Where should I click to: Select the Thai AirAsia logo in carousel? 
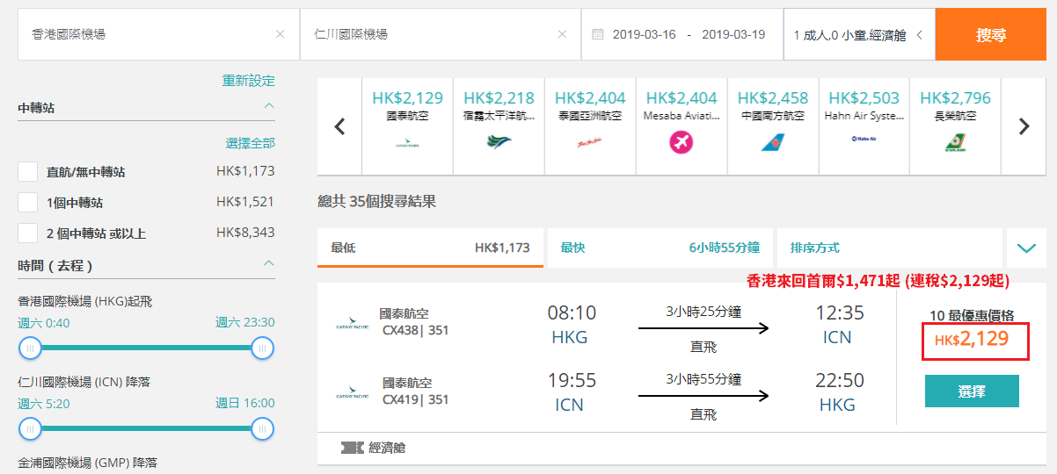(x=590, y=140)
